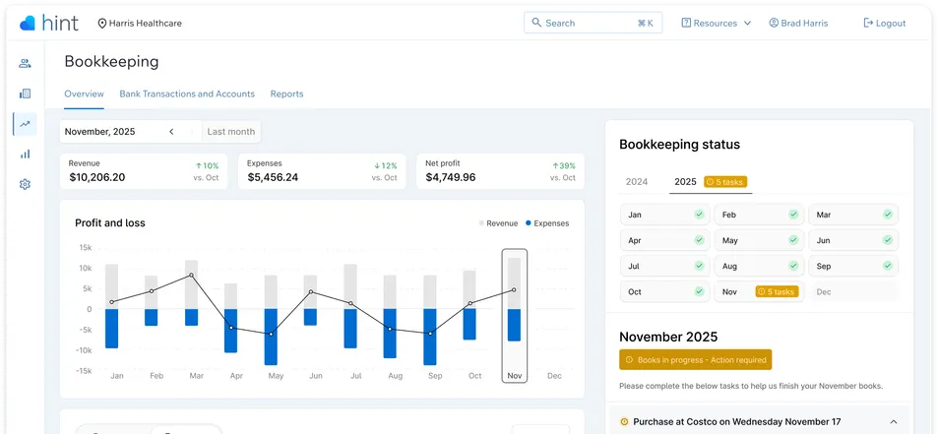Click inside the Search field

593,23
